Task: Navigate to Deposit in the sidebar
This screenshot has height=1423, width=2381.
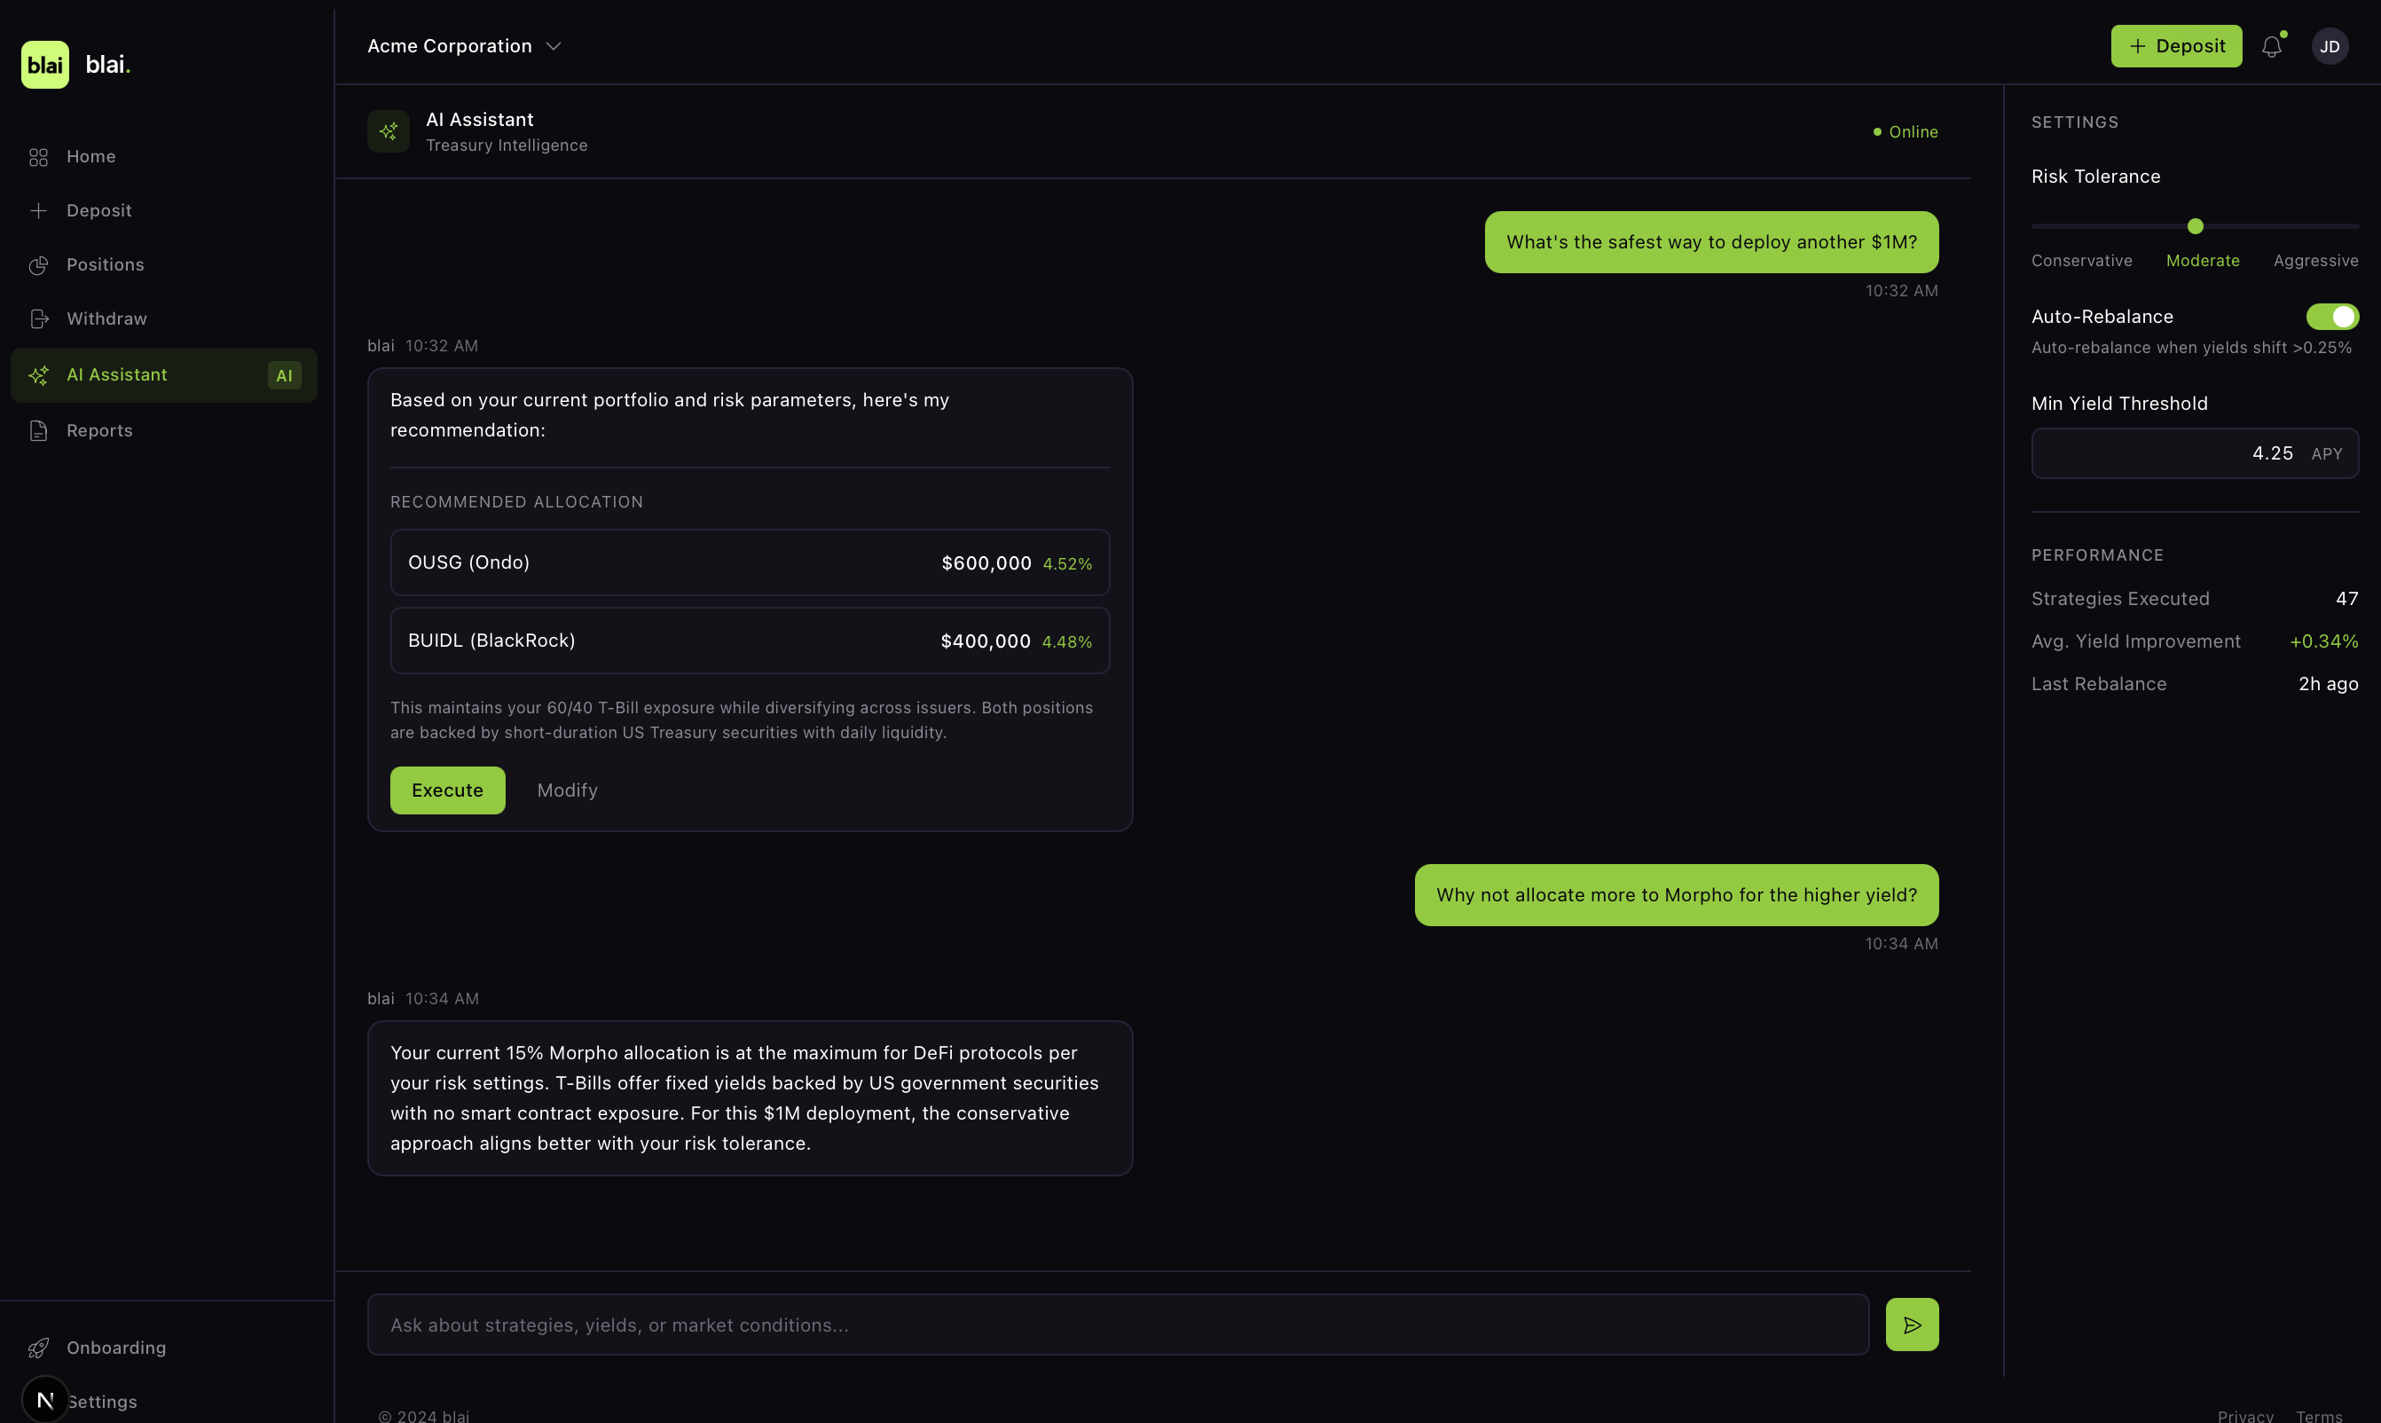Action: 98,210
